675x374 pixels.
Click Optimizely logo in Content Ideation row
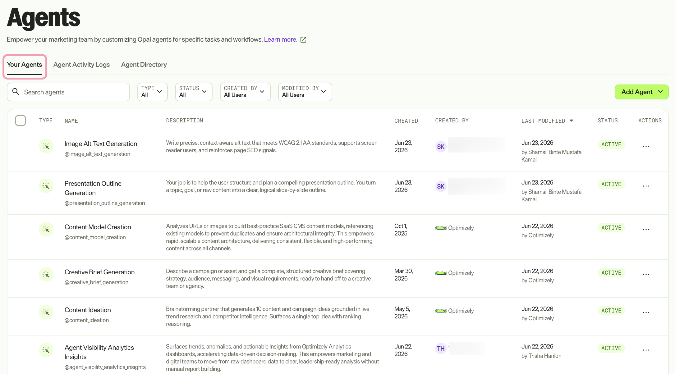pos(441,311)
